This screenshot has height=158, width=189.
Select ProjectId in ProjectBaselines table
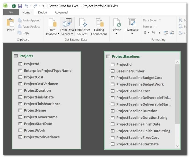point(124,65)
